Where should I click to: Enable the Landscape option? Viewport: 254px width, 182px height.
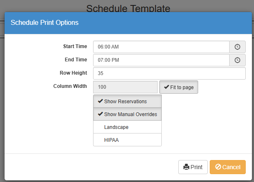pos(127,127)
